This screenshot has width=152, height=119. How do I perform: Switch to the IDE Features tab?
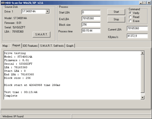click(30, 46)
